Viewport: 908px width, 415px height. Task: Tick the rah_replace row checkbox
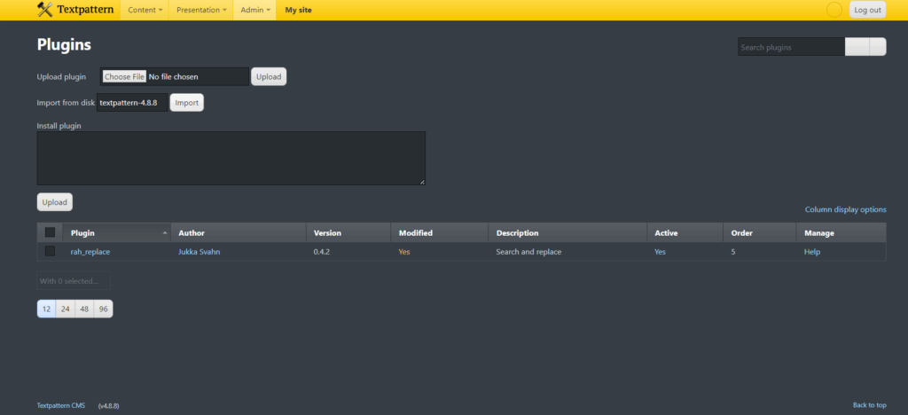point(50,251)
